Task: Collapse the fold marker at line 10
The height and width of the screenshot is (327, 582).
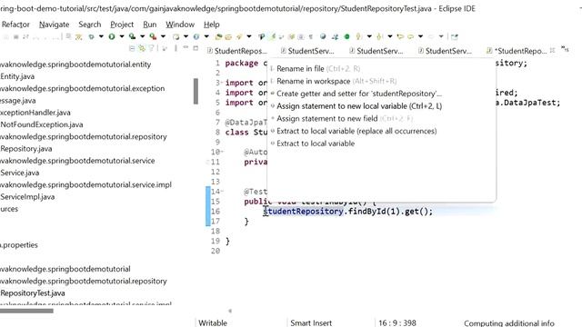Action: 222,152
